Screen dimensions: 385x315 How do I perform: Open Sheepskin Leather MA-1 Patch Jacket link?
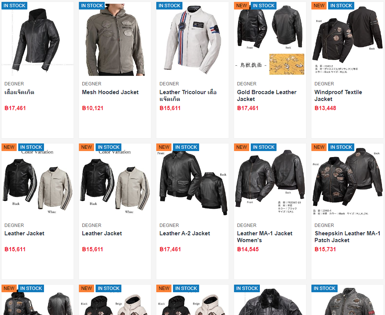tap(347, 236)
